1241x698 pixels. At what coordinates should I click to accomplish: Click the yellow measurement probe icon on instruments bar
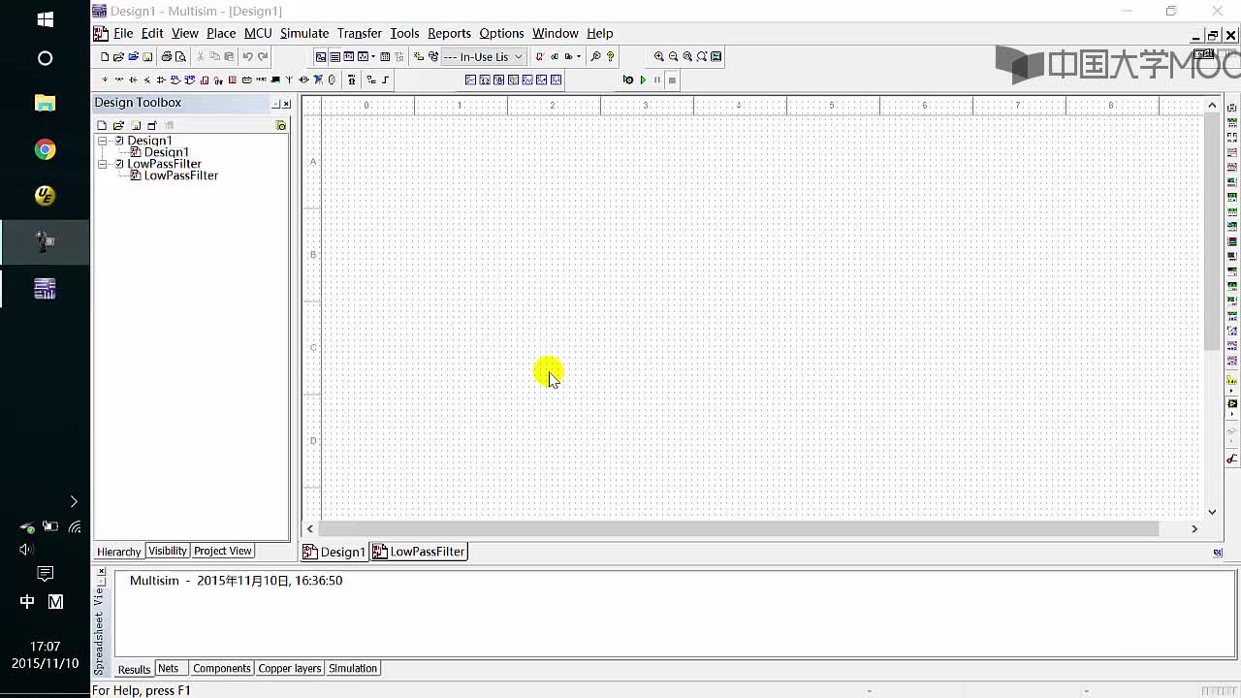point(1232,381)
